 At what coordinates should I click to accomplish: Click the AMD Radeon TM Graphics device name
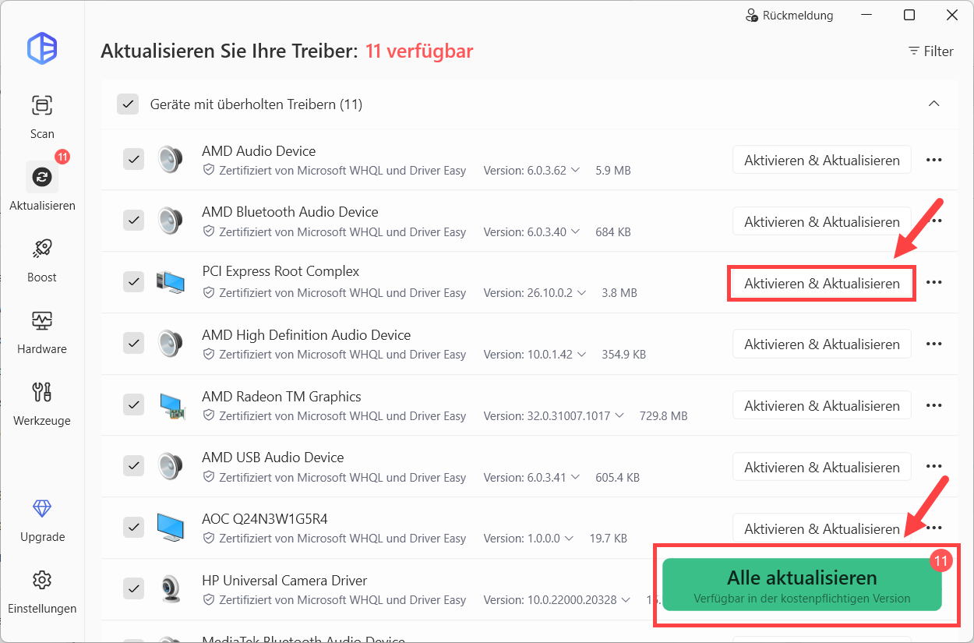coord(281,396)
